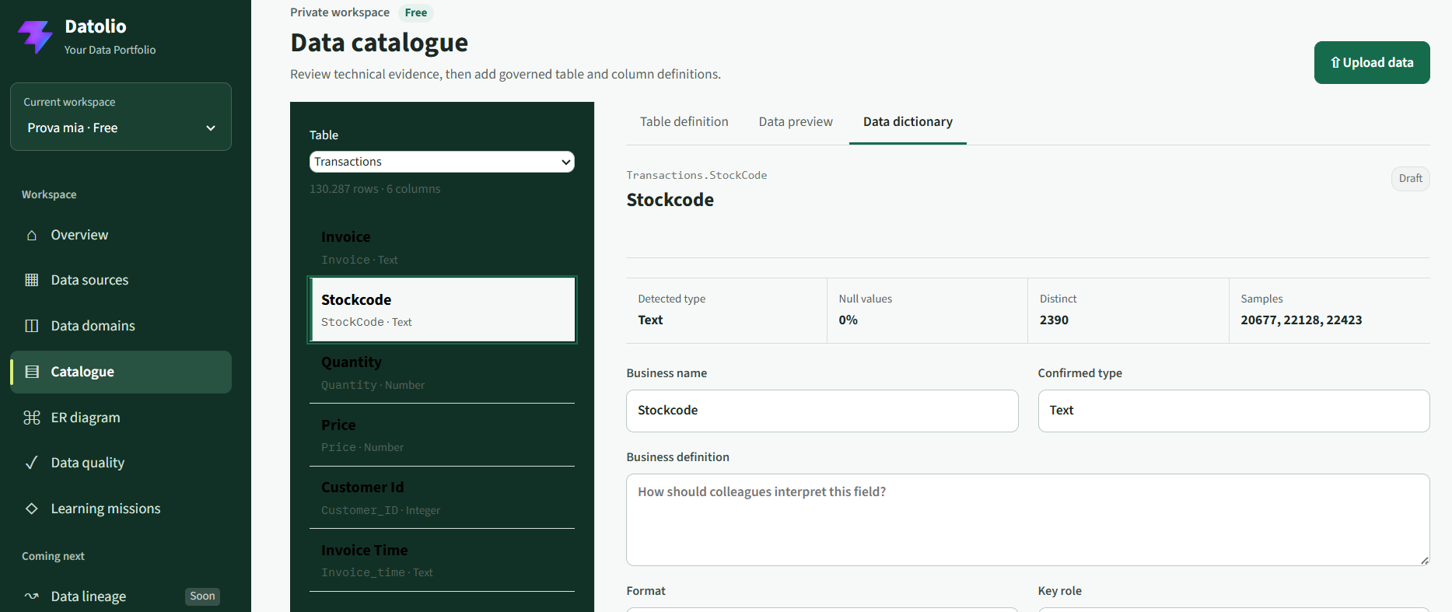Image resolution: width=1452 pixels, height=612 pixels.
Task: Select the Invoice Time column row
Action: (x=442, y=561)
